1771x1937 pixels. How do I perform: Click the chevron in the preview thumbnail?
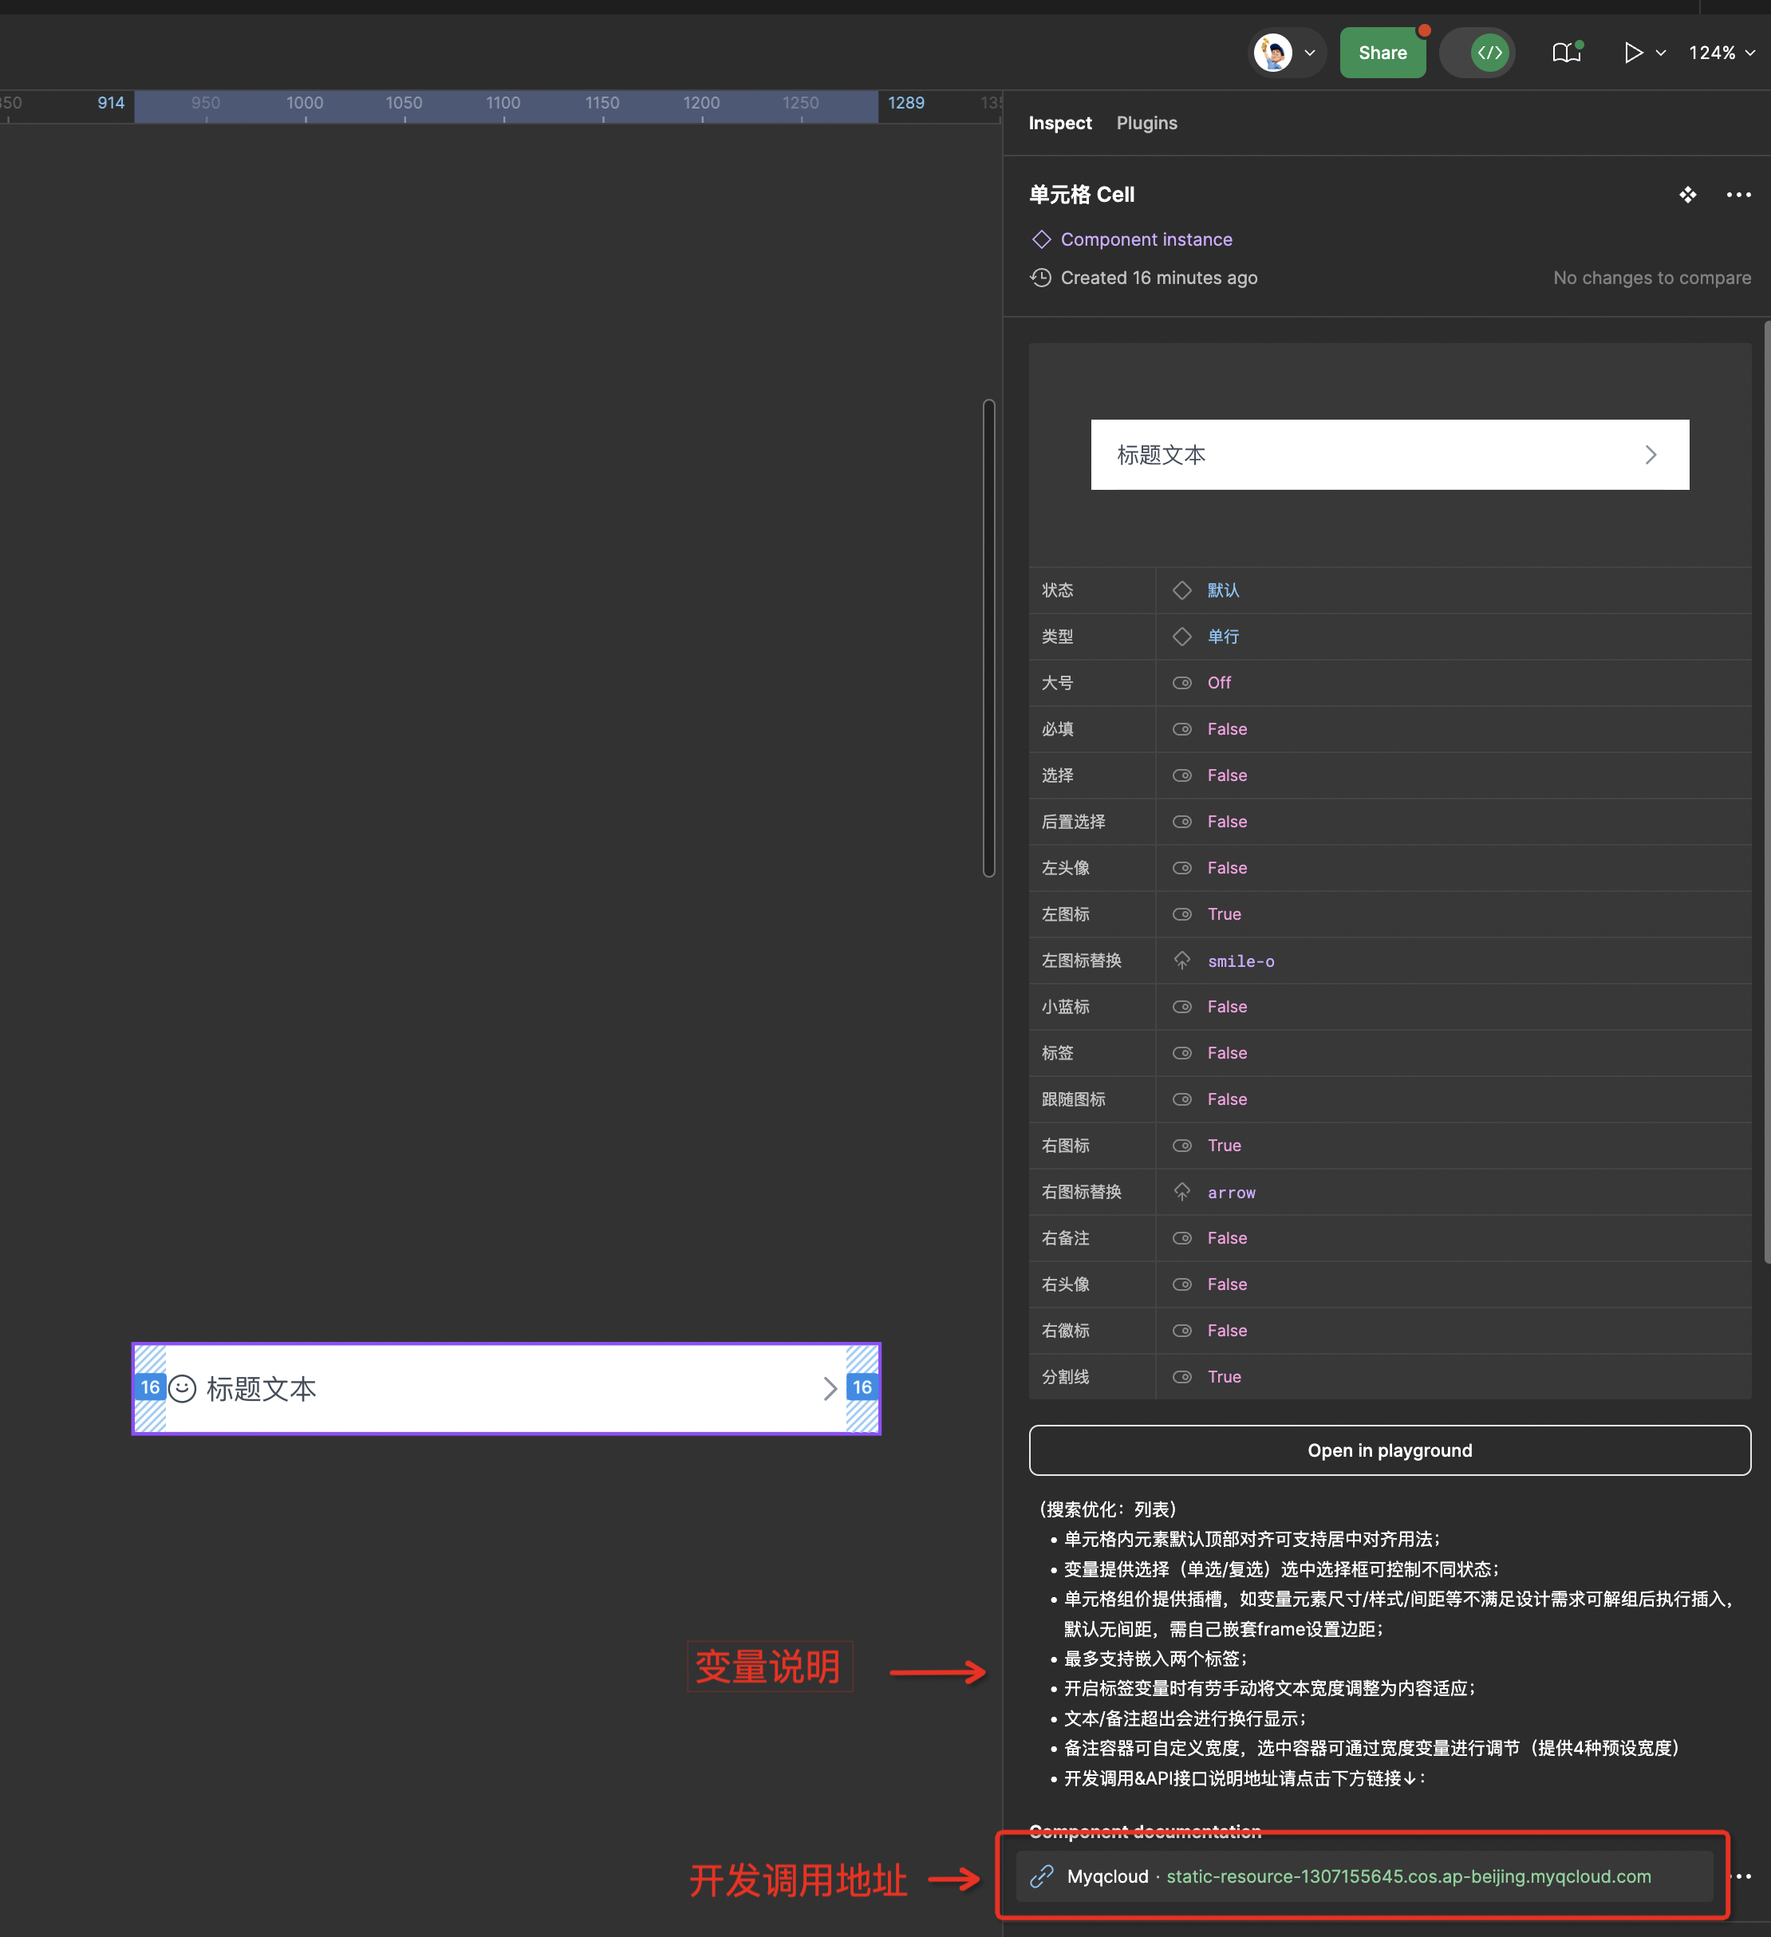click(x=1651, y=455)
